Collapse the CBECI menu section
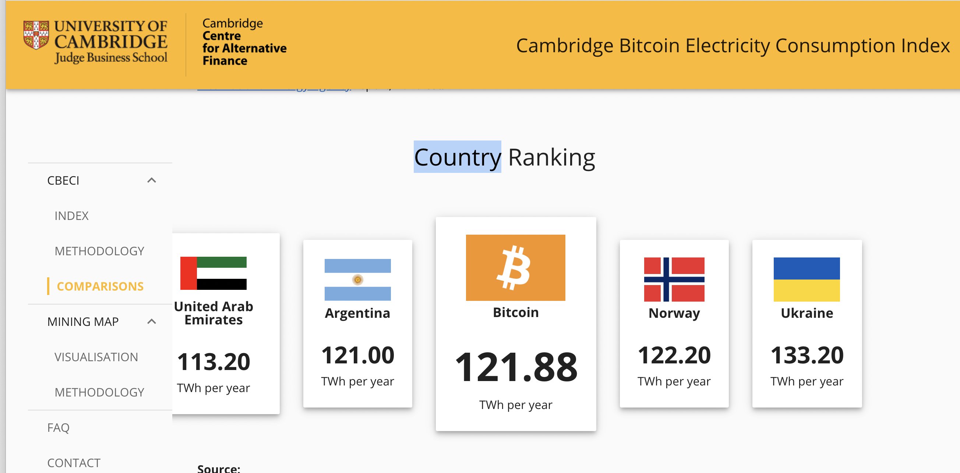Viewport: 960px width, 473px height. pos(151,180)
